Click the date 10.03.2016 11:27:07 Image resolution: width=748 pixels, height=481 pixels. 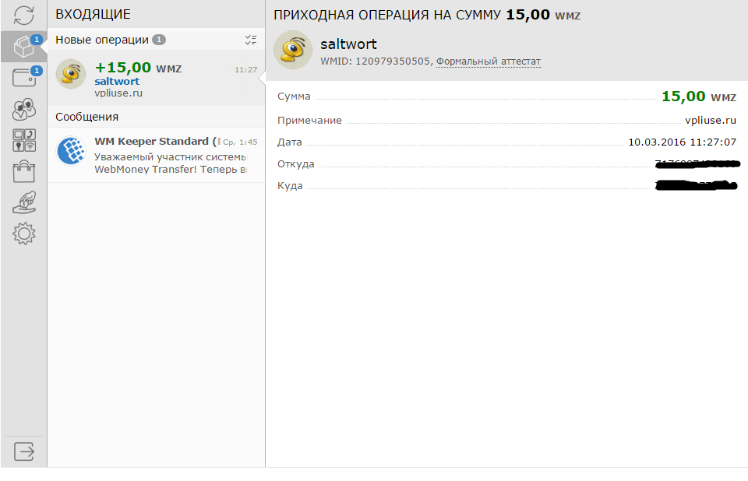pyautogui.click(x=683, y=142)
